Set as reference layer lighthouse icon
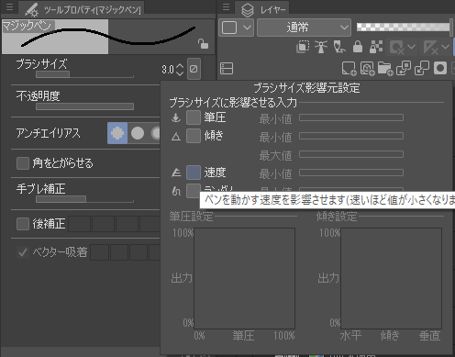 pyautogui.click(x=321, y=47)
